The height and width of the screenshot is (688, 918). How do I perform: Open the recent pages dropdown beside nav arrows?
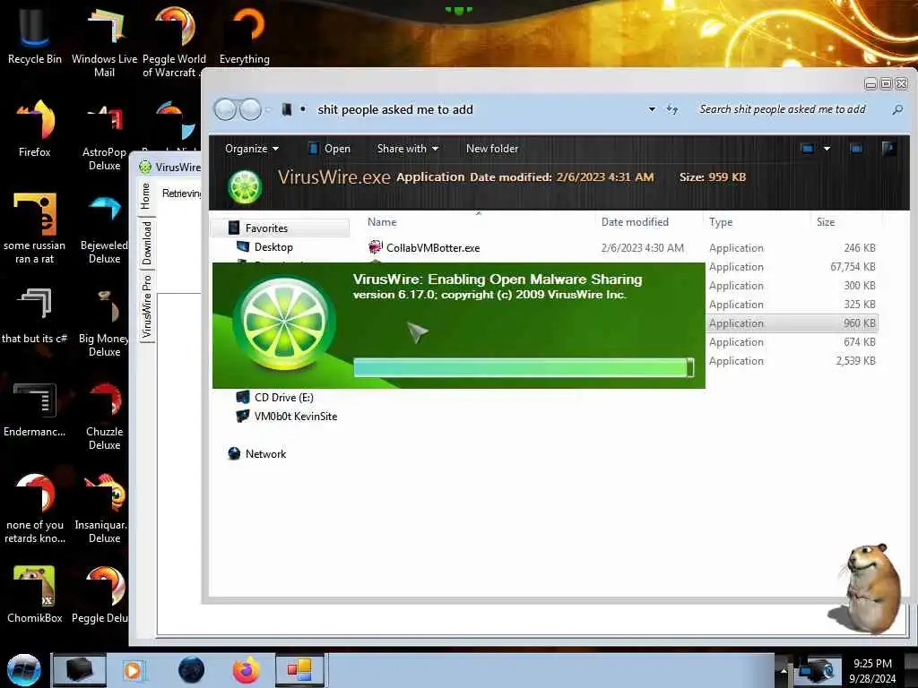[x=268, y=109]
